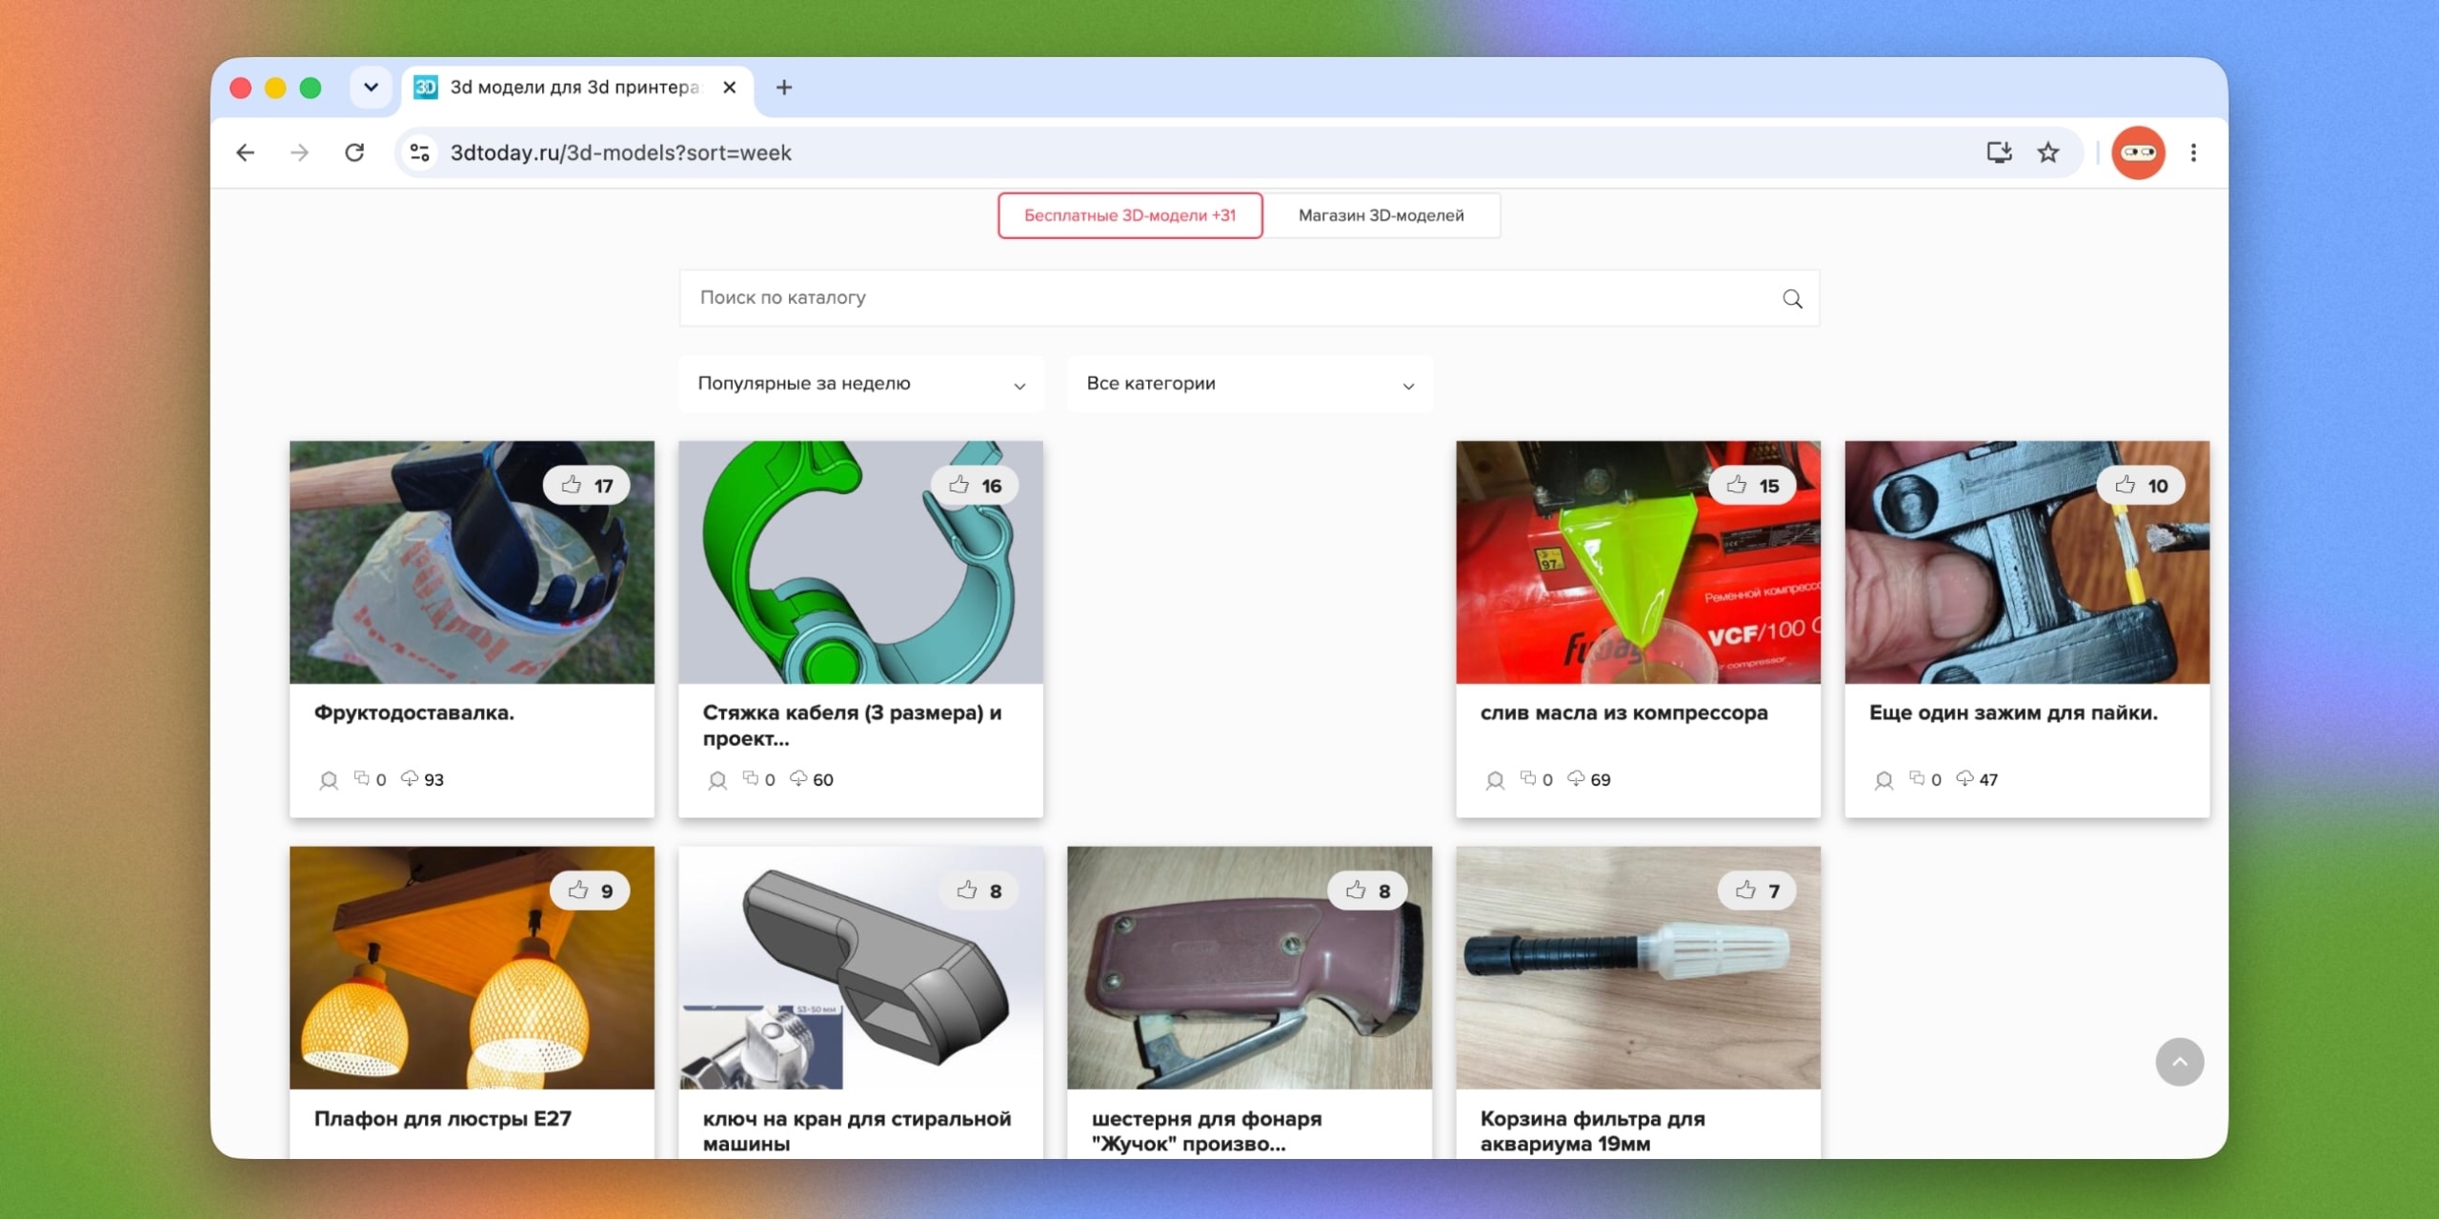Like the ключ на кран model
The height and width of the screenshot is (1219, 2439).
pos(978,891)
